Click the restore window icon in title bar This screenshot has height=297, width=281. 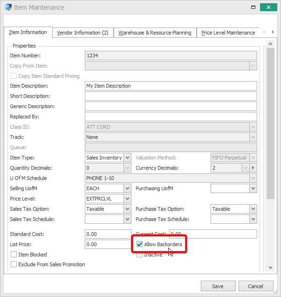point(252,7)
